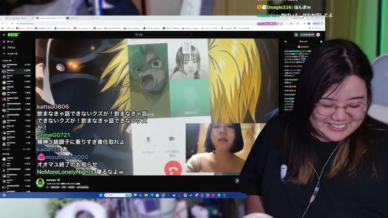Open asukatan channel in sidebar
Image resolution: width=388 pixels, height=218 pixels.
(16, 137)
